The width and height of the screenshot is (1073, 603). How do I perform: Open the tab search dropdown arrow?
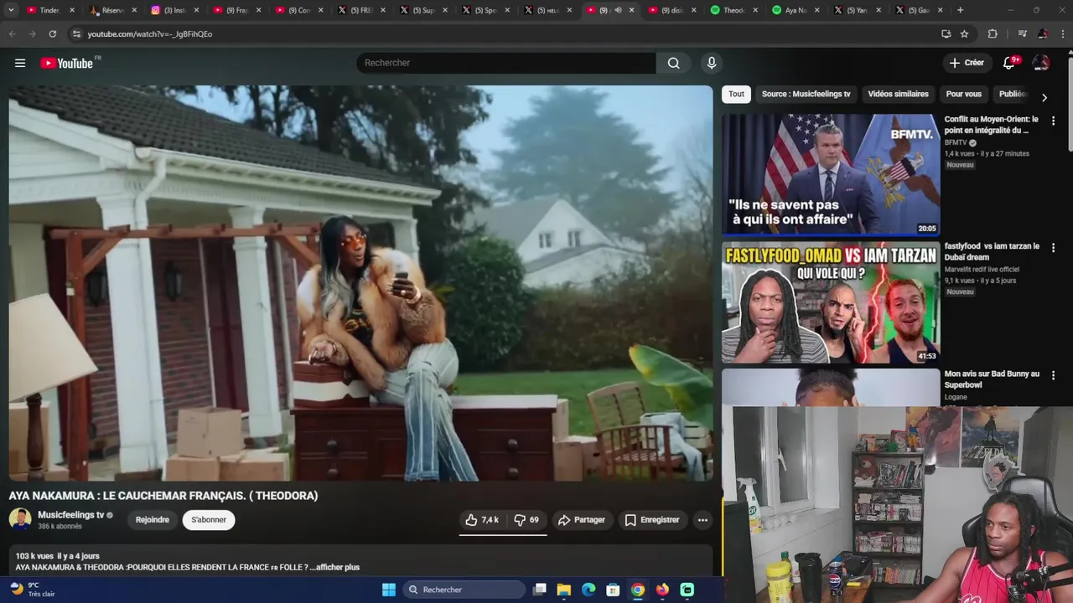(x=11, y=10)
